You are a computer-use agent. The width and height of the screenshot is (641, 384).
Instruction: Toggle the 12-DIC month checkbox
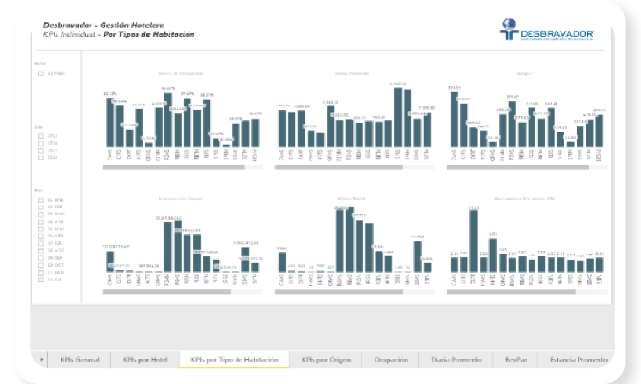pyautogui.click(x=40, y=280)
